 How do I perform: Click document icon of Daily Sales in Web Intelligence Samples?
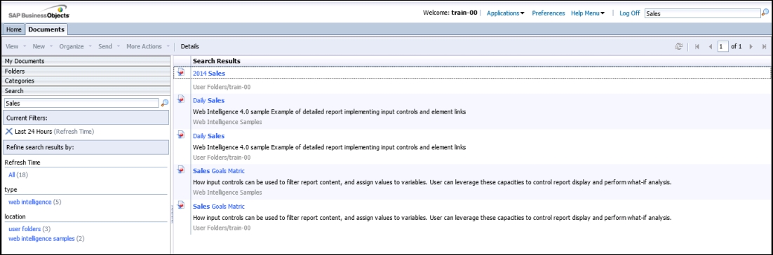181,99
